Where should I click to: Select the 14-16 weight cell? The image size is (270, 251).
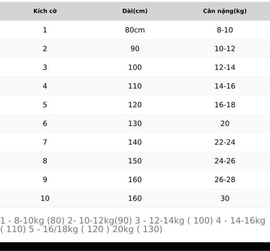click(225, 86)
